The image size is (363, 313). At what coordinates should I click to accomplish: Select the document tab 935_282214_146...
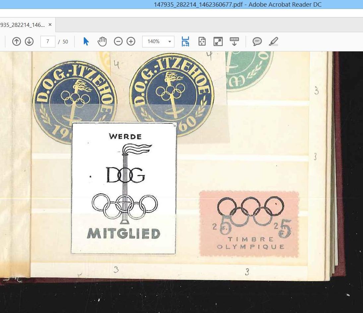[x=23, y=25]
